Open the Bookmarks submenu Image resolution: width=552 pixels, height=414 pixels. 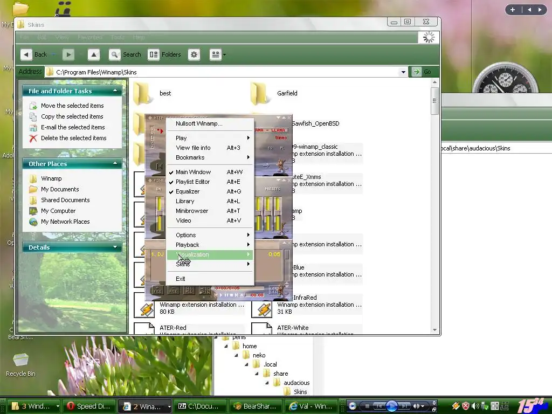click(210, 157)
